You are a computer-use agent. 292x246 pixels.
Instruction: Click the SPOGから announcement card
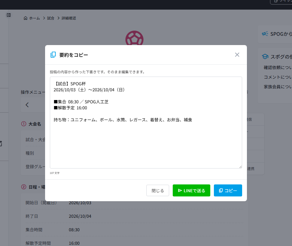pos(275,35)
